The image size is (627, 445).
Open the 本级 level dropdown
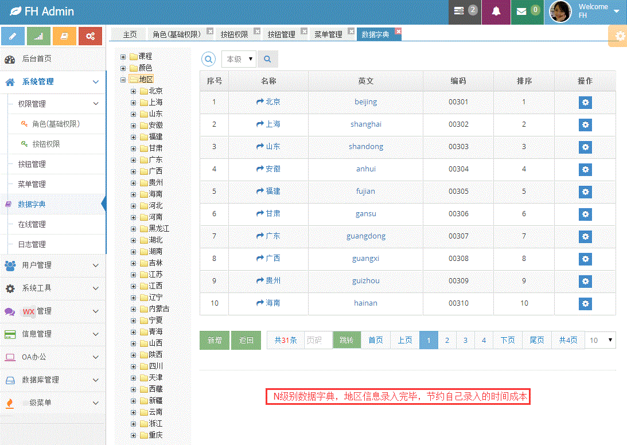coord(239,59)
